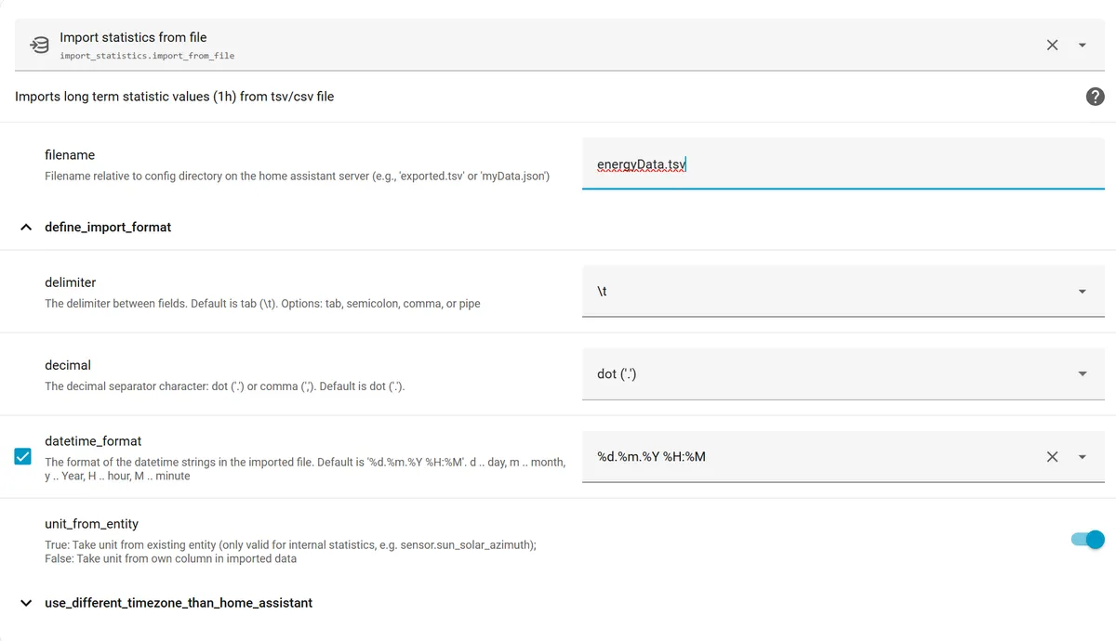Open the datetime_format dropdown arrow
Viewport: 1116px width, 641px height.
tap(1083, 456)
